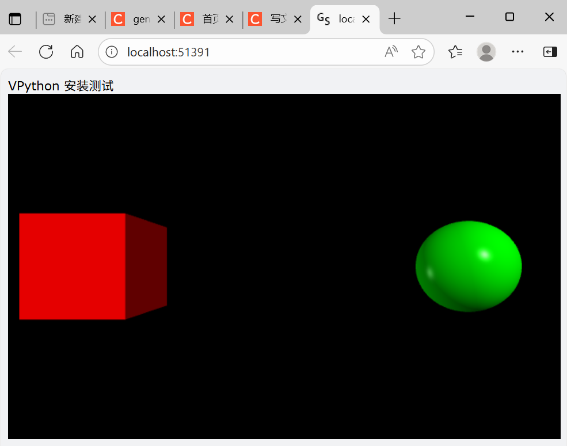Close the gen tab
The height and width of the screenshot is (446, 567).
pos(162,18)
